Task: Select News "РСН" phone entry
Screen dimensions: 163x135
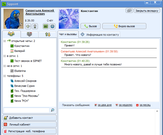Action: 20,101
